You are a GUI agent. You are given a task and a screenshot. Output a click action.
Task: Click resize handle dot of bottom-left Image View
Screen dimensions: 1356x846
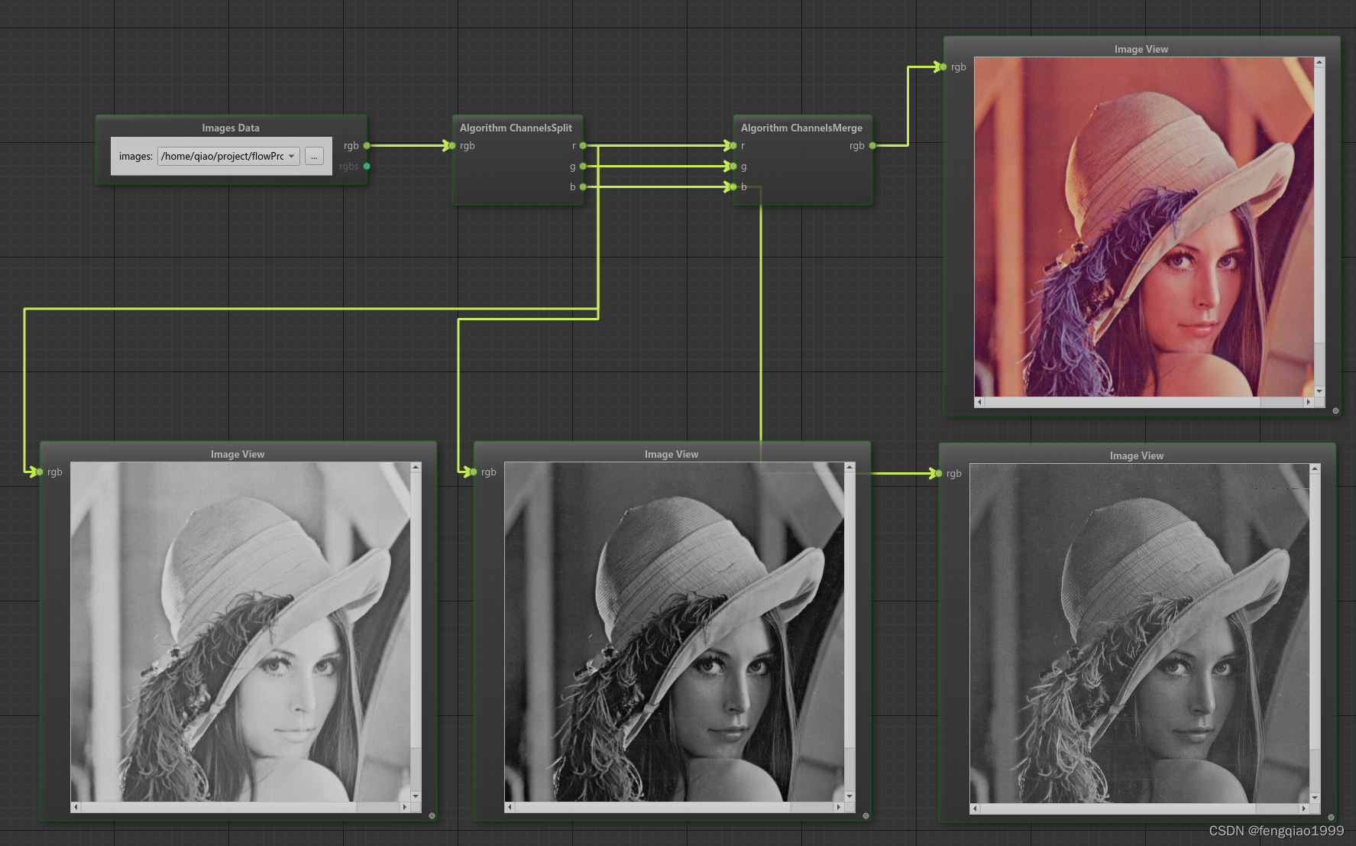click(432, 816)
